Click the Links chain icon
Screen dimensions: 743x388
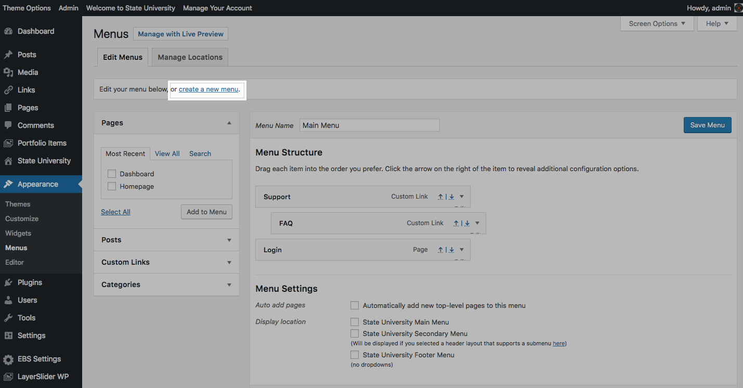point(8,90)
